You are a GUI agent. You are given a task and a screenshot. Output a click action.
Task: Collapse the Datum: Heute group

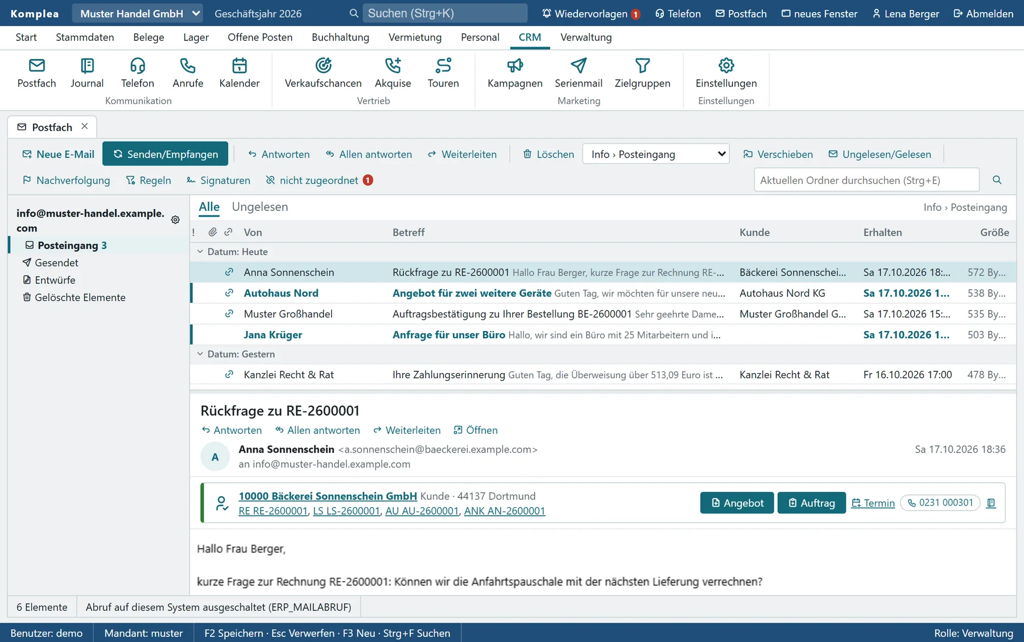pos(200,251)
